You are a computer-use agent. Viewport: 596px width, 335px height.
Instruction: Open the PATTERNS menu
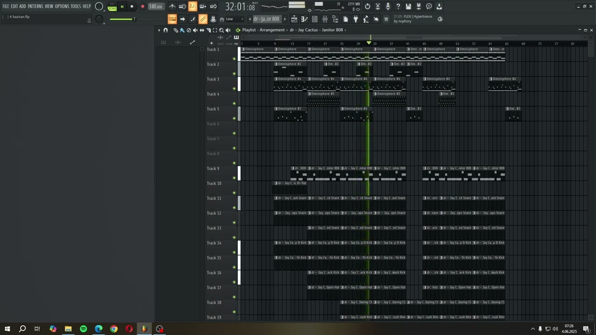35,6
